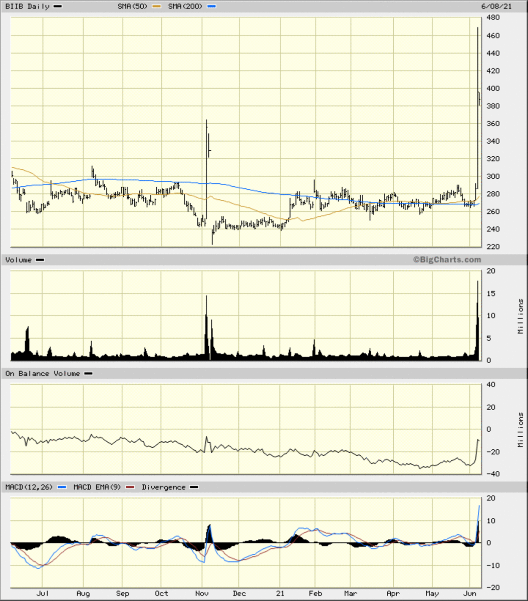Click the SMA(200) legend text

click(x=187, y=7)
